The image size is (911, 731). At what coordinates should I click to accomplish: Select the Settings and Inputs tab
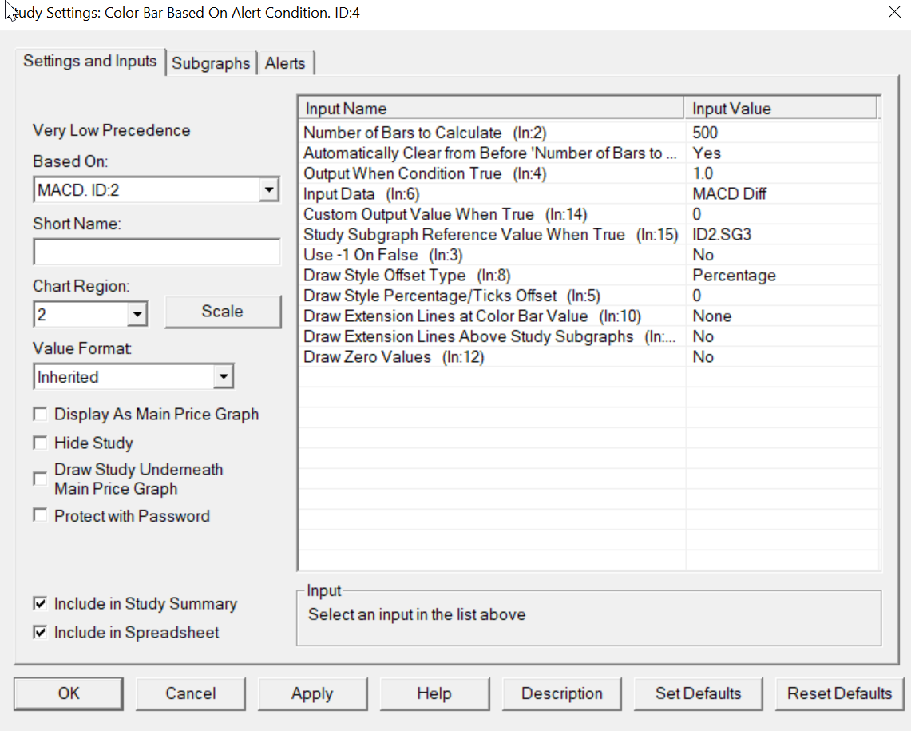click(x=90, y=61)
